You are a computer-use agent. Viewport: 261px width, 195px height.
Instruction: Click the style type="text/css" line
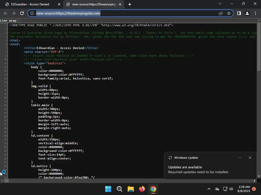pyautogui.click(x=45, y=63)
